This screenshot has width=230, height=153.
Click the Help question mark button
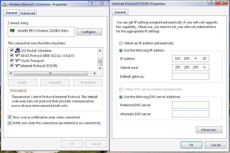pyautogui.click(x=92, y=3)
